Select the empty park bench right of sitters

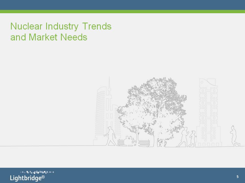point(144,143)
